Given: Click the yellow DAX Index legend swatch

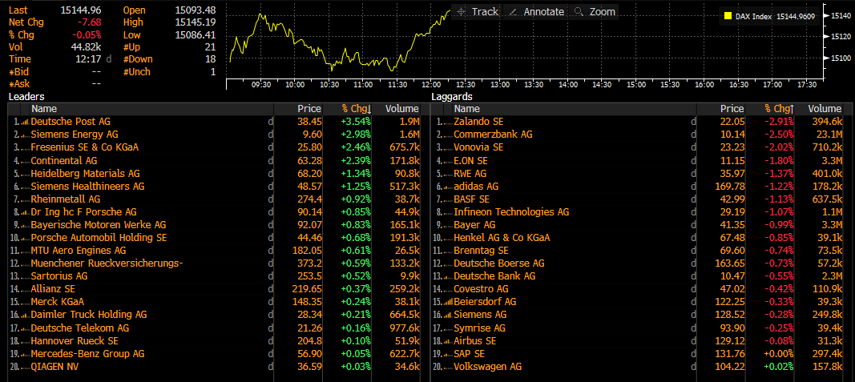Looking at the screenshot, I should pos(727,16).
